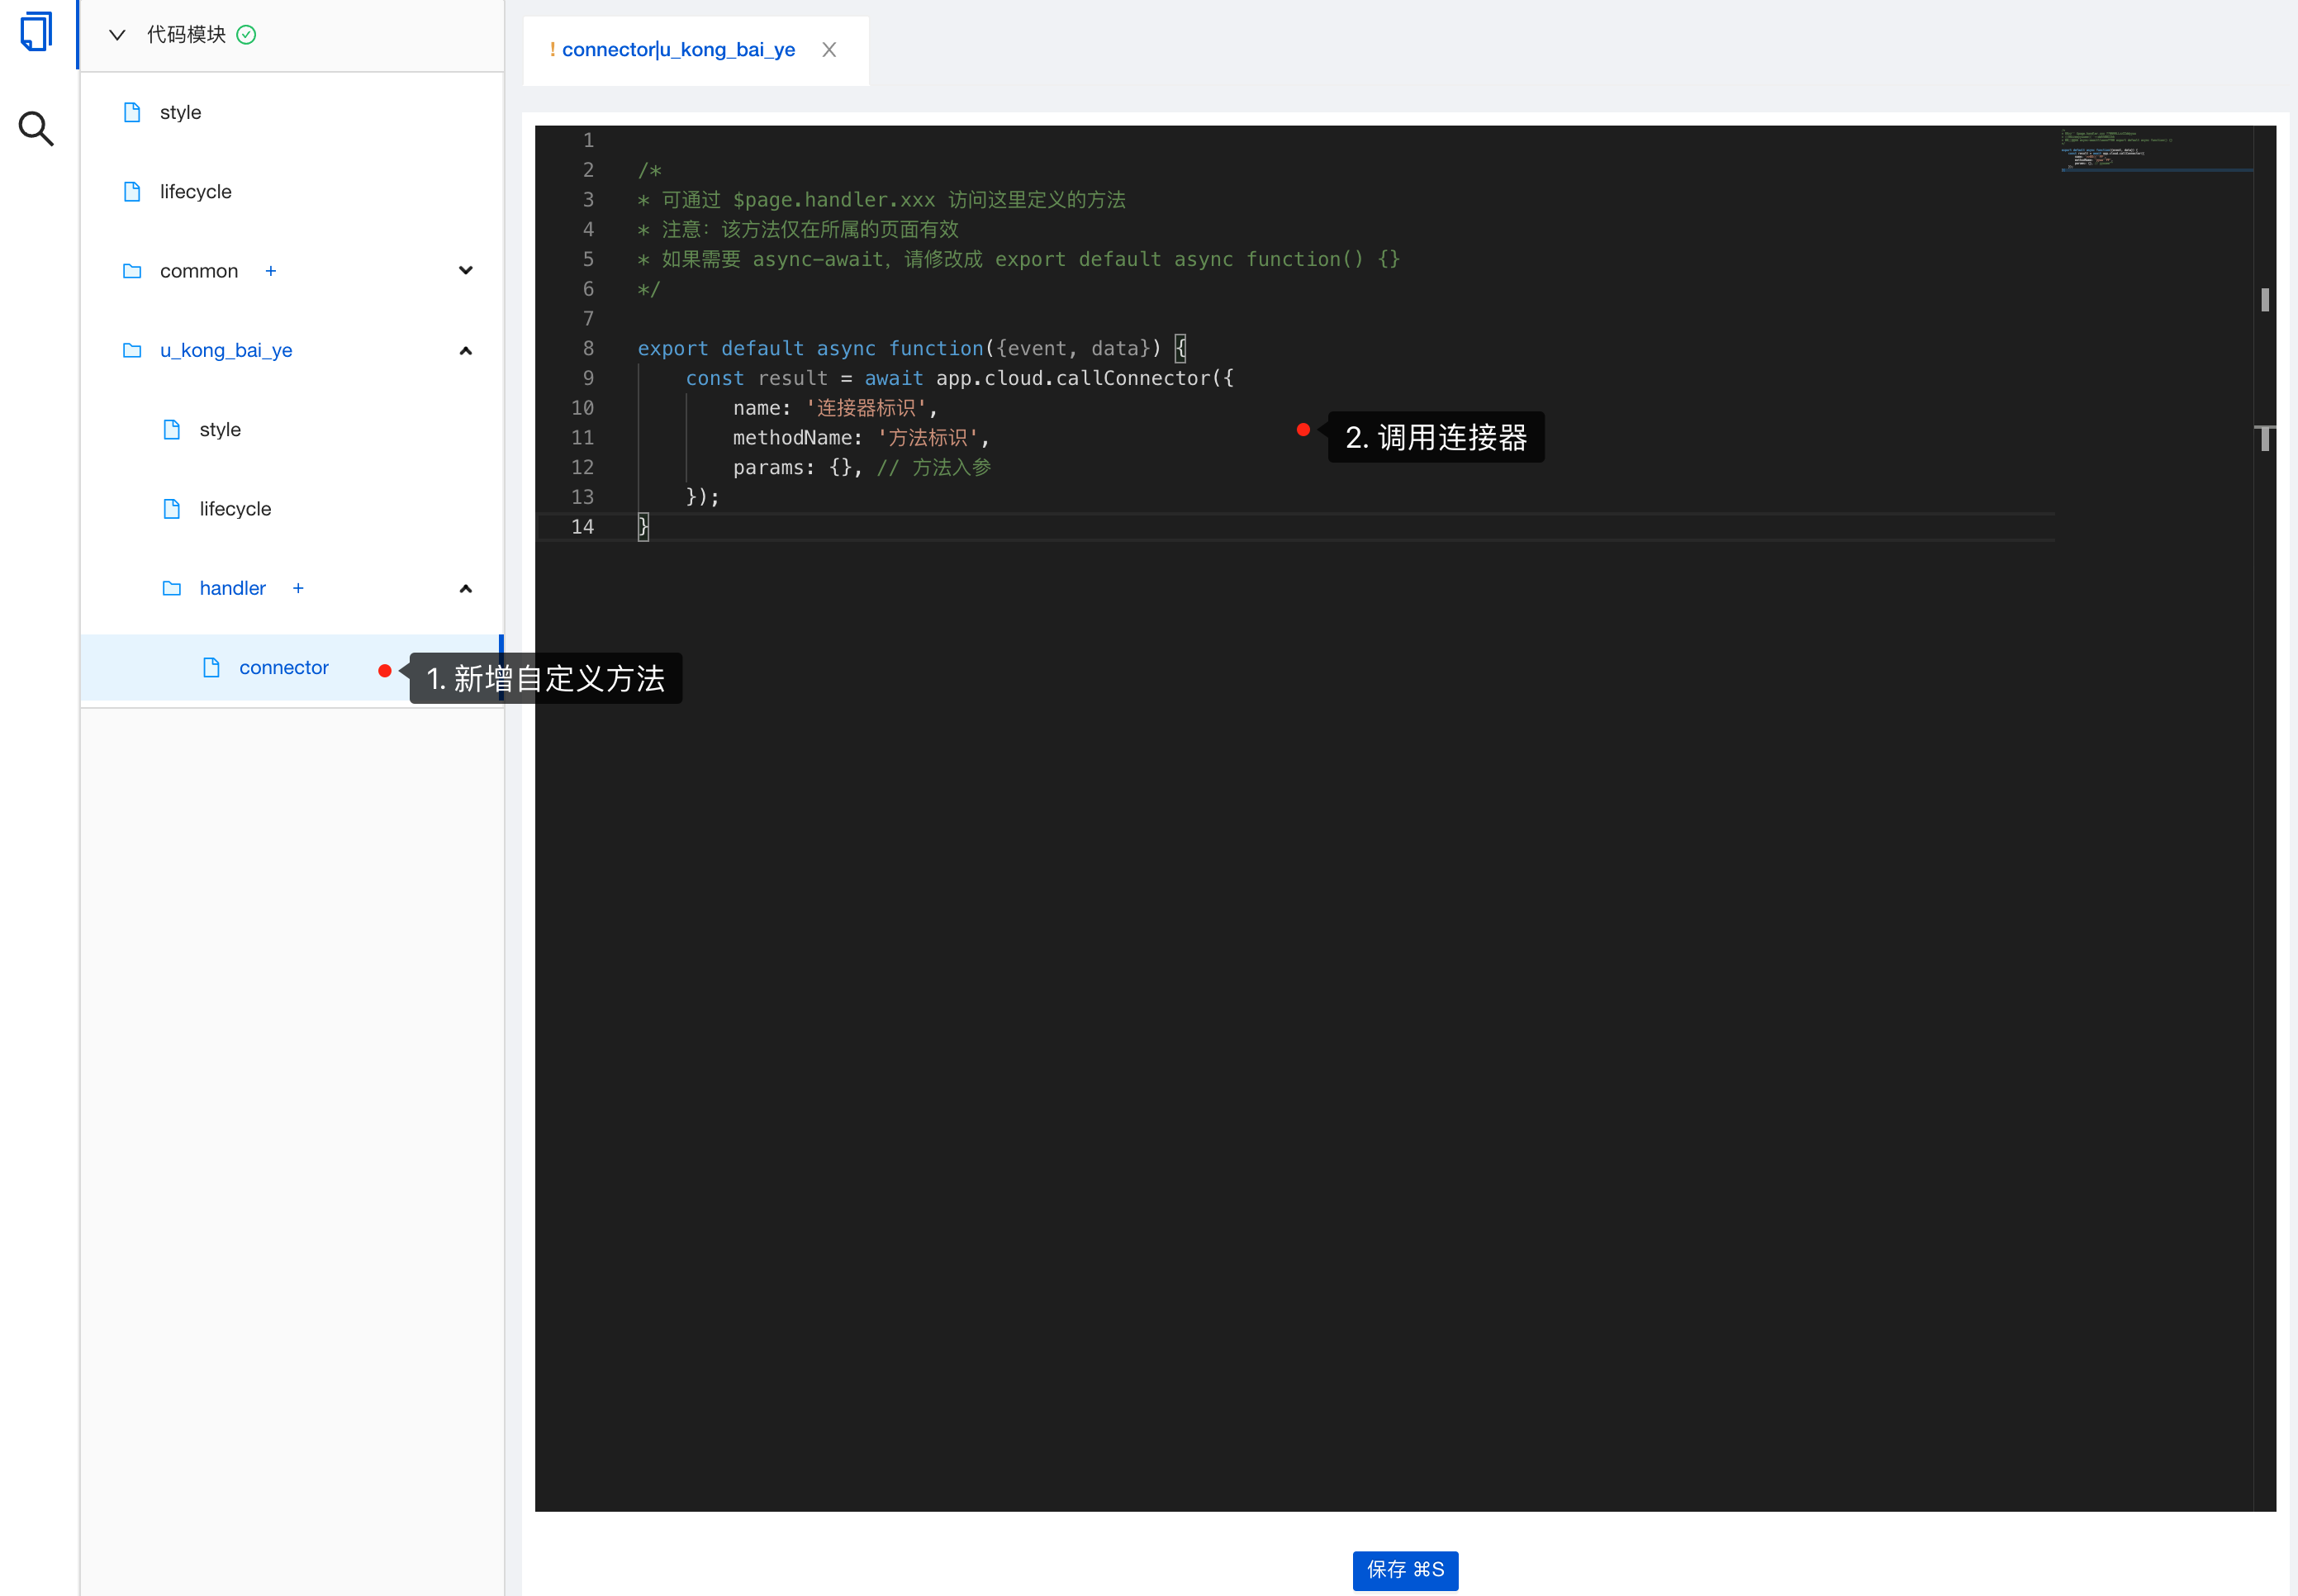The image size is (2298, 1596).
Task: Click the editor vertical scrollbar marker
Action: pyautogui.click(x=2265, y=299)
